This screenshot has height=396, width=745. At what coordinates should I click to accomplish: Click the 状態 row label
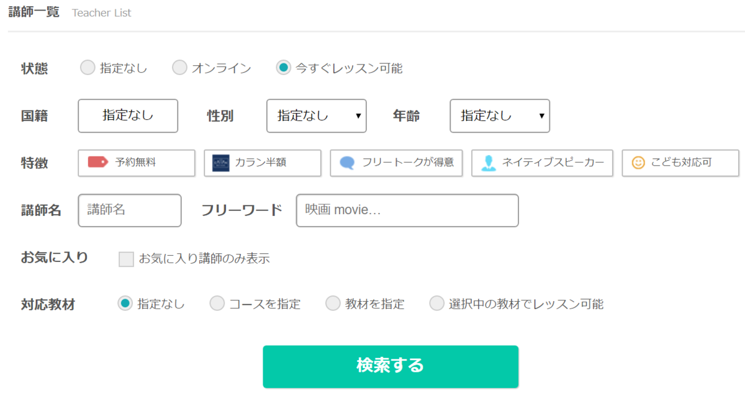34,68
